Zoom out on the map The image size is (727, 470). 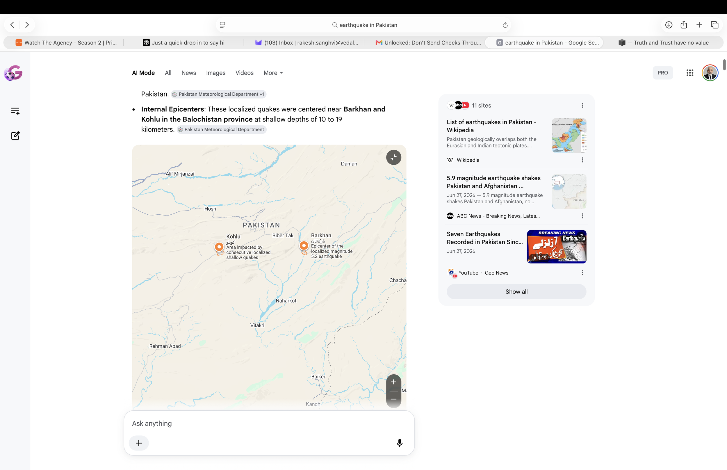pyautogui.click(x=393, y=399)
